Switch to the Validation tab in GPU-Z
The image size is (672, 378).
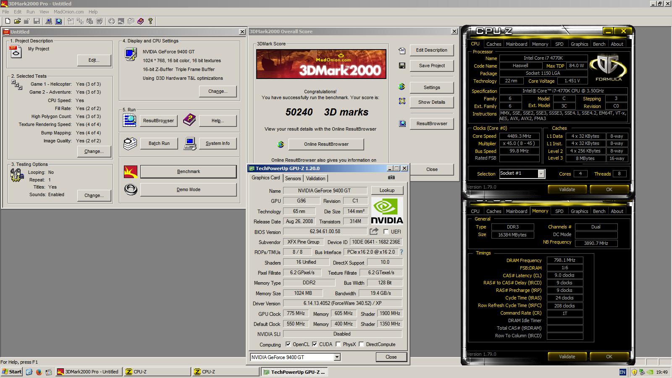coord(315,178)
